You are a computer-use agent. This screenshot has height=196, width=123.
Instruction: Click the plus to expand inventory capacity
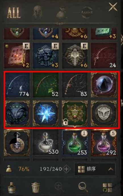click(x=66, y=169)
